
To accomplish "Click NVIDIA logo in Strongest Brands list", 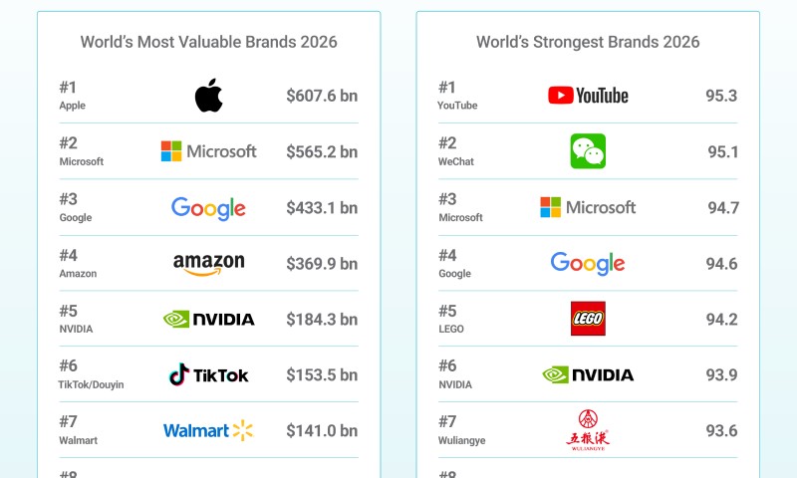I will 588,374.
